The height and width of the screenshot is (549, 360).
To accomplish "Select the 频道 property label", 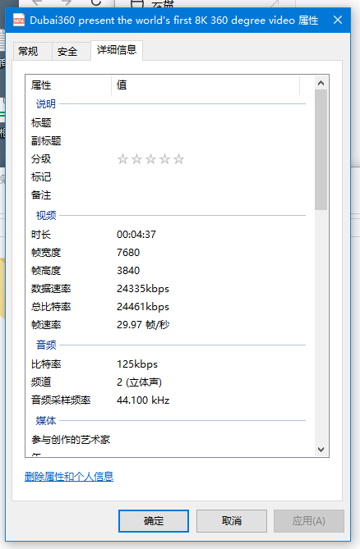I will coord(41,382).
